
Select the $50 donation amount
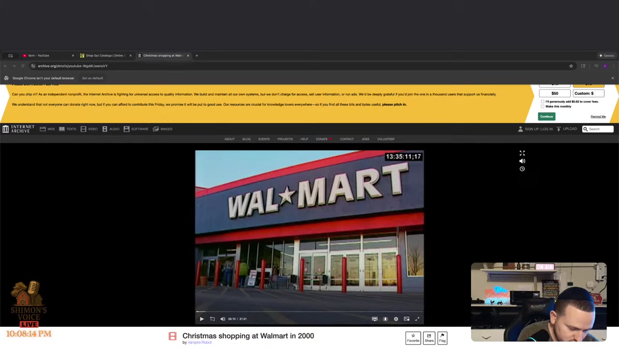pyautogui.click(x=555, y=93)
